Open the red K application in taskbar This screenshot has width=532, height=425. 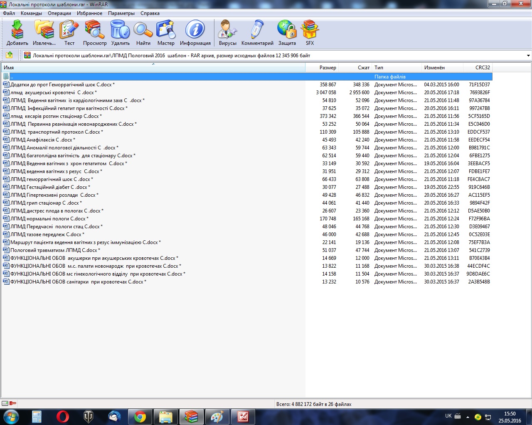point(243,417)
